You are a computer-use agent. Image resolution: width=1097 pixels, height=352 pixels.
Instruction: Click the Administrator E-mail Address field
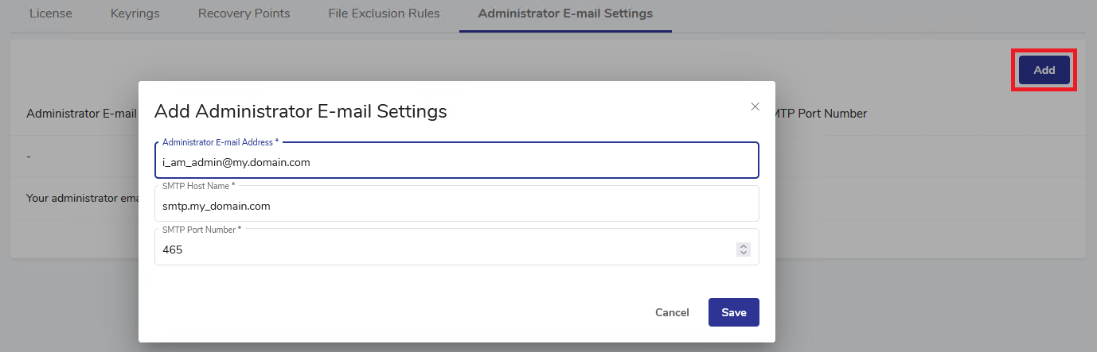(455, 162)
